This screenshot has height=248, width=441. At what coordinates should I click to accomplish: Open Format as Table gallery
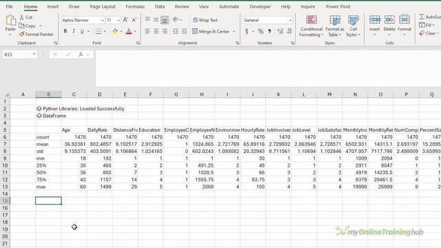[x=335, y=26]
